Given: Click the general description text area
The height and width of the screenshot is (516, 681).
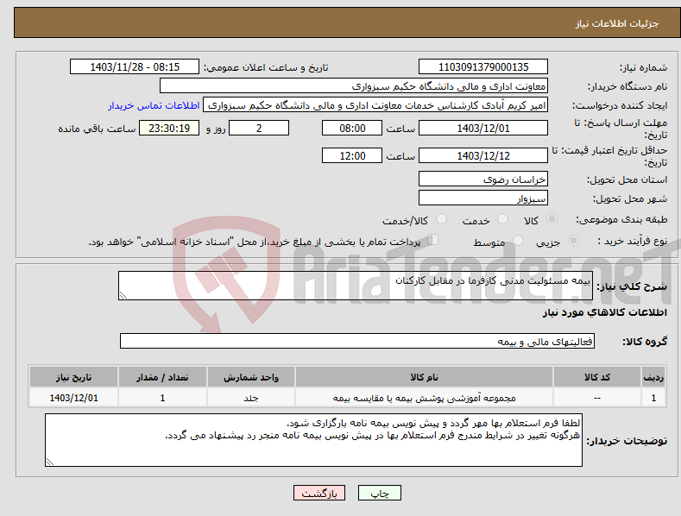Looking at the screenshot, I should 356,286.
